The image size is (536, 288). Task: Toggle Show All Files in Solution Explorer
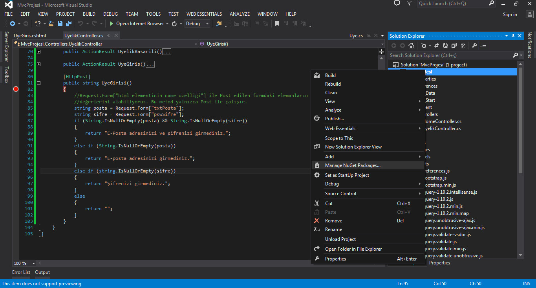coord(463,46)
